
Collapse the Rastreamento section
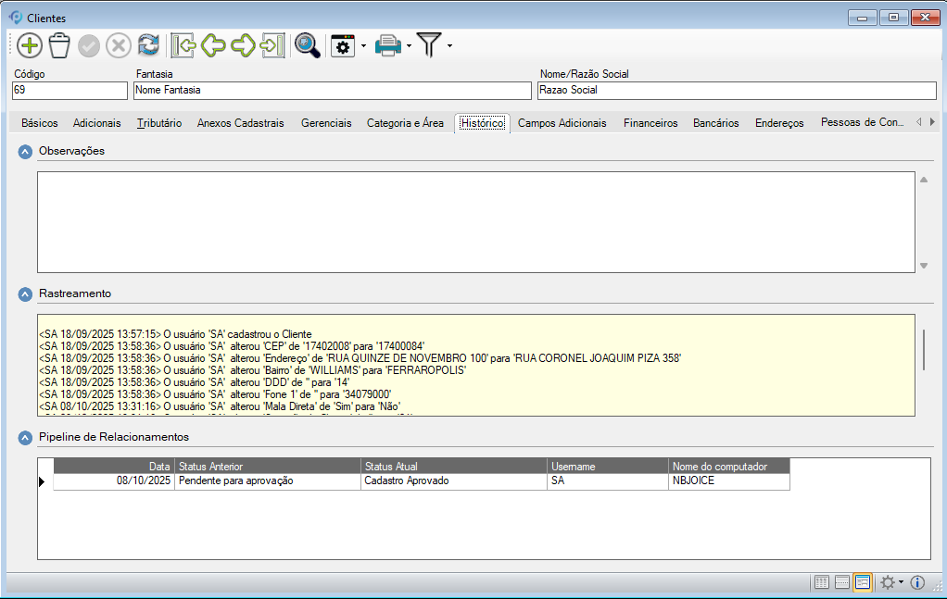pyautogui.click(x=25, y=294)
